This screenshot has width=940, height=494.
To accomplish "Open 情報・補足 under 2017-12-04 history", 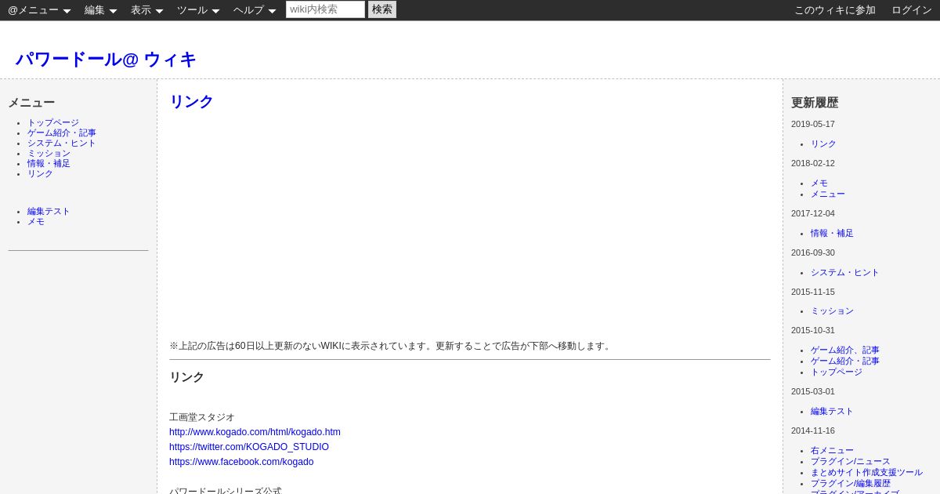I will click(x=832, y=234).
